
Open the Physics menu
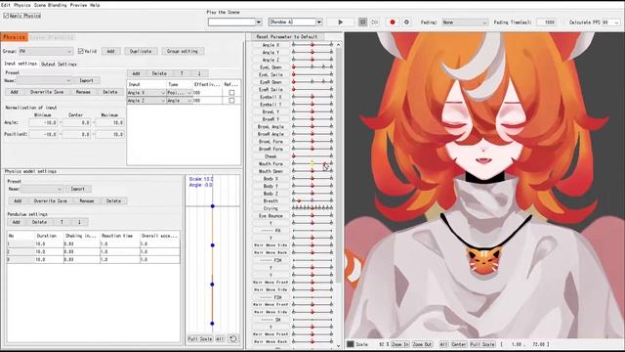[21, 5]
